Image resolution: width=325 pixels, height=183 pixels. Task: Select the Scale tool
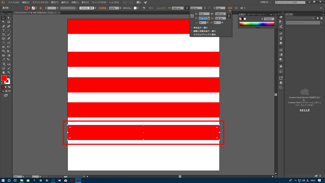tap(9, 43)
